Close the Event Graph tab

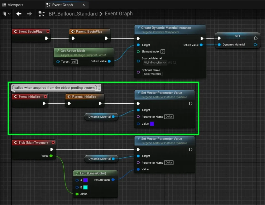coord(84,5)
